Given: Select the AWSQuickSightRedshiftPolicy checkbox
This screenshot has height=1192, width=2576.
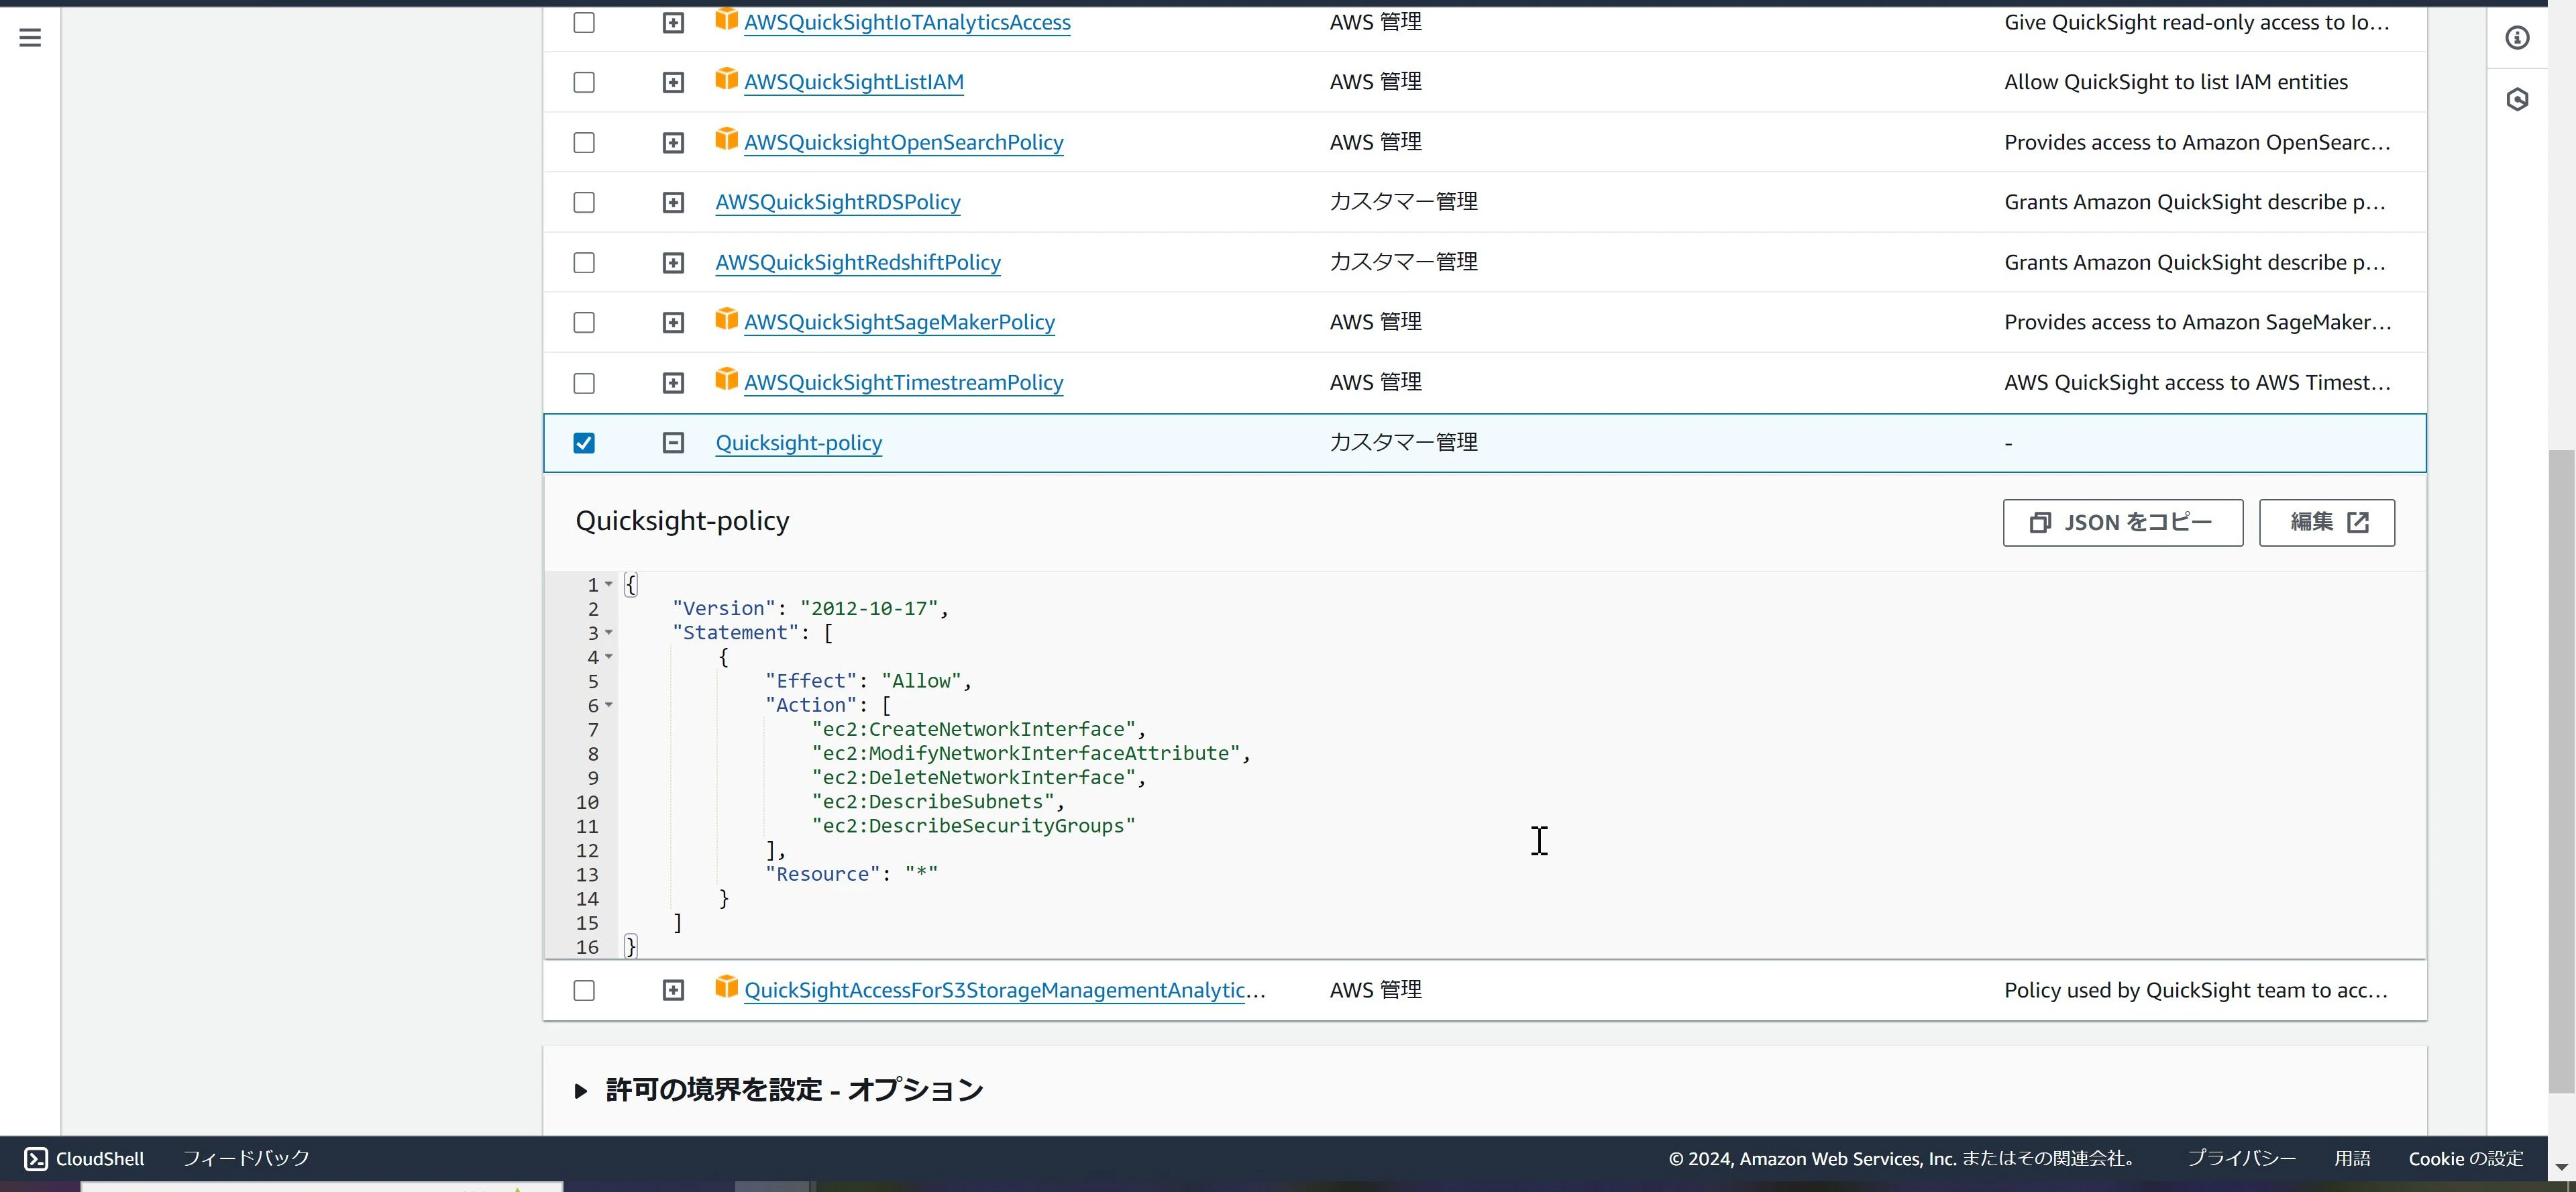Looking at the screenshot, I should [584, 262].
